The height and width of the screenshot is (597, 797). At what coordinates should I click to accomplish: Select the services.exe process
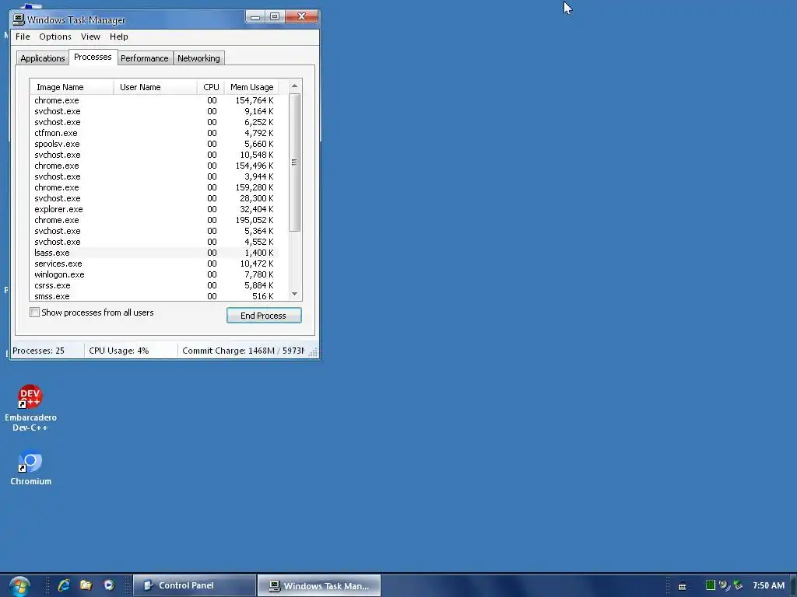tap(154, 264)
